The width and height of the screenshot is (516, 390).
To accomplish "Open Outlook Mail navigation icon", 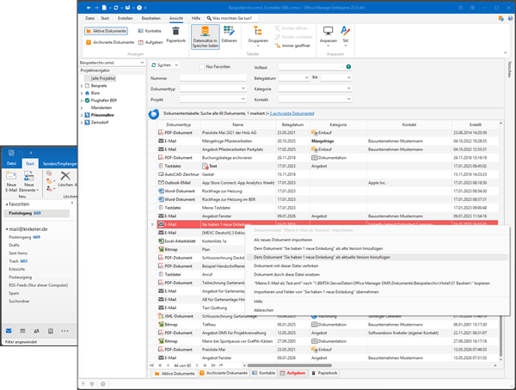I will (9, 331).
